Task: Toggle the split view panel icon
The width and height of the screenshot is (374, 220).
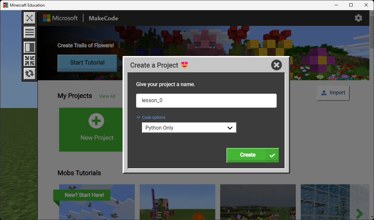Action: coord(30,47)
